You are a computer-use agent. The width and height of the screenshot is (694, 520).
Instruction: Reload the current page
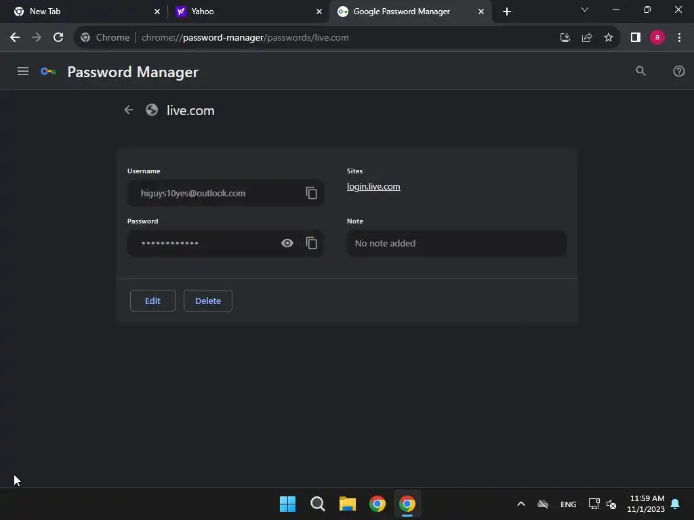pyautogui.click(x=58, y=38)
